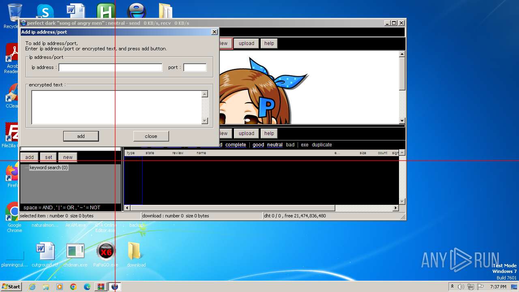Click image pane scroll-down arrow
This screenshot has width=519, height=292.
(402, 120)
